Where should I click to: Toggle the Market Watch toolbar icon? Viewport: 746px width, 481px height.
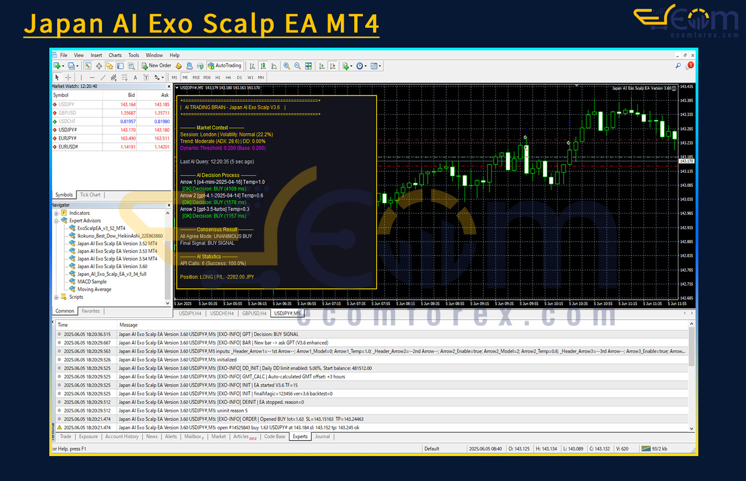coord(88,65)
